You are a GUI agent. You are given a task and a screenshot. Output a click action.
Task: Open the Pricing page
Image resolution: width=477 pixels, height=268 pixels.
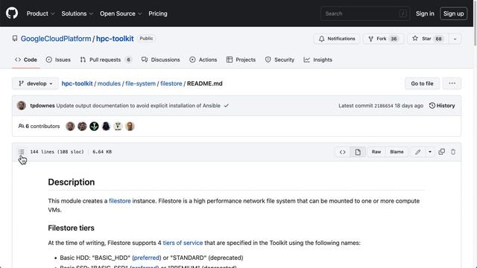(x=157, y=13)
